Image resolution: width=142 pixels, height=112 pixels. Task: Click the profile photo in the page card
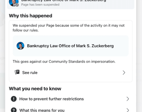(x=20, y=46)
